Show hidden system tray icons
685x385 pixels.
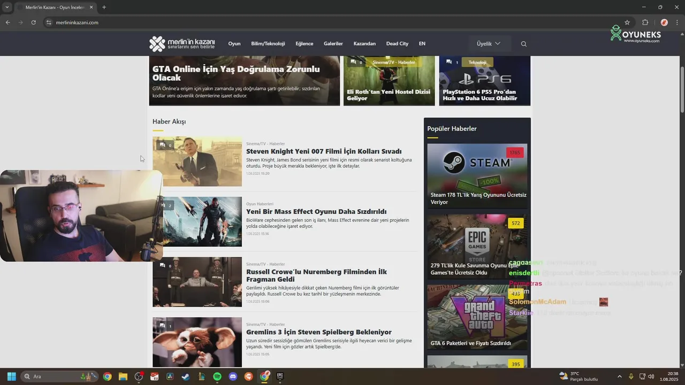[x=620, y=376]
